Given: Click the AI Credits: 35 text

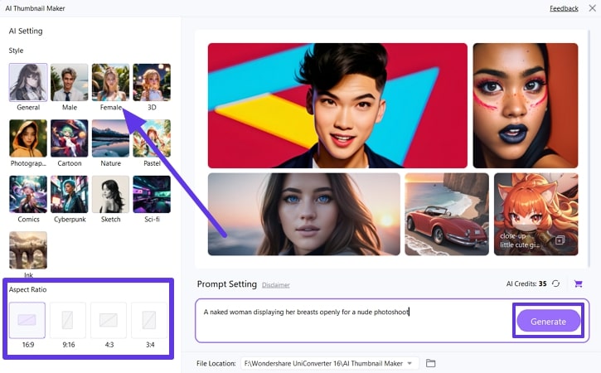Looking at the screenshot, I should click(526, 283).
